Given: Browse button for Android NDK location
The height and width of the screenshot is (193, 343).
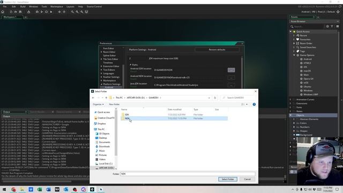Looking at the screenshot, I should [x=231, y=78].
